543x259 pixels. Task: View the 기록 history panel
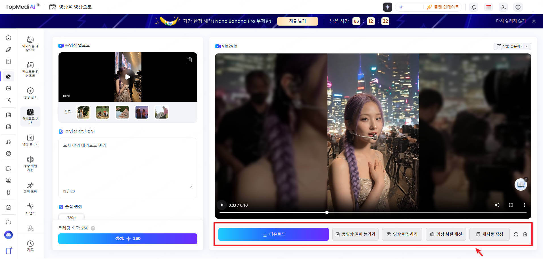[x=30, y=246]
